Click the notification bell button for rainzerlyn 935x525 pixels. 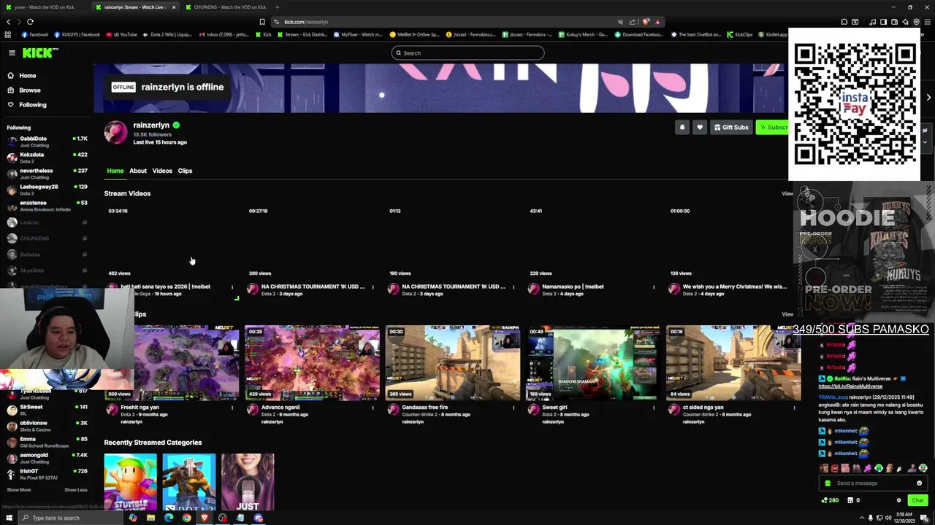click(x=682, y=128)
